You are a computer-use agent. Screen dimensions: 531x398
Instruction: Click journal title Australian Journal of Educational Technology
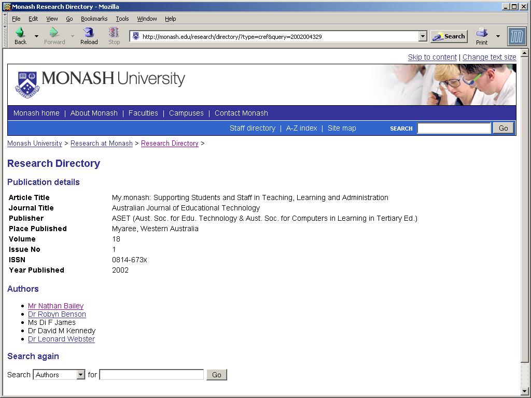click(x=186, y=208)
